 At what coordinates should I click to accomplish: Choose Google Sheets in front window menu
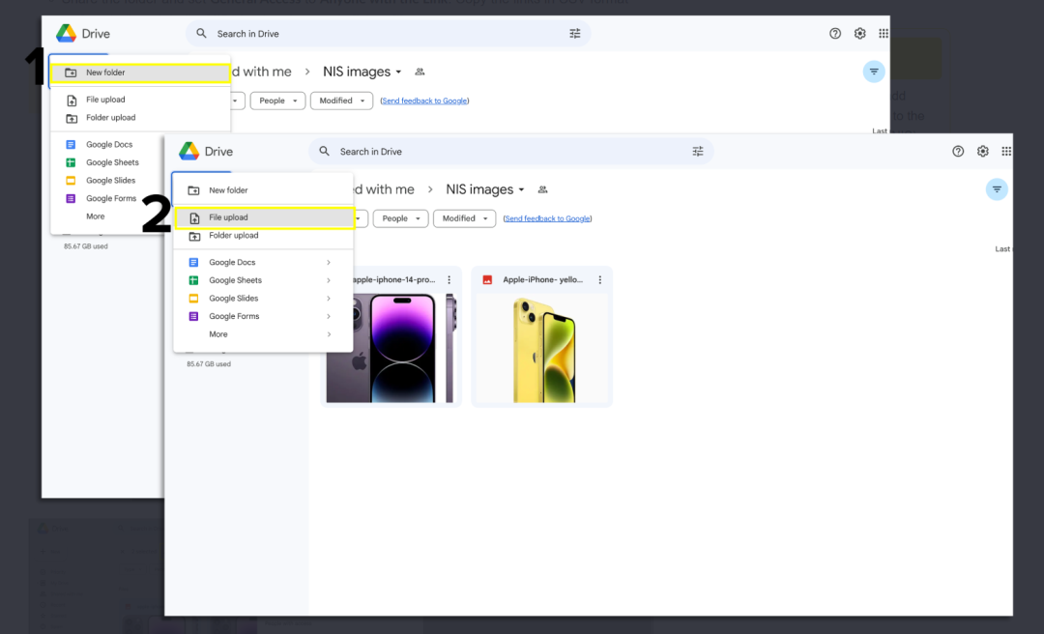coord(264,280)
